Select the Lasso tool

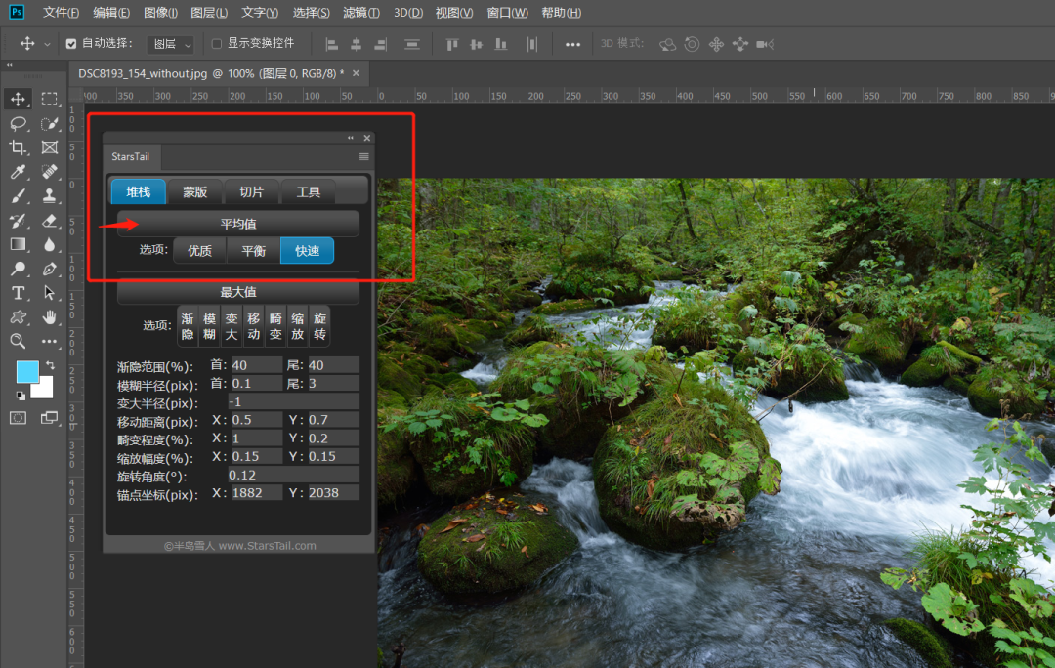18,123
